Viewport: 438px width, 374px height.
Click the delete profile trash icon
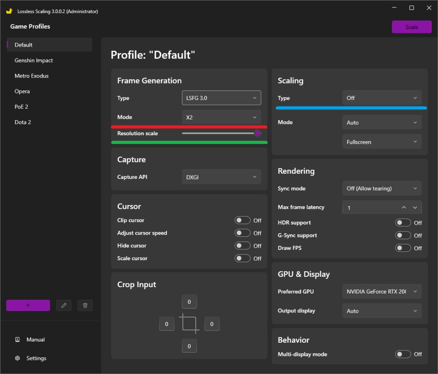(85, 305)
